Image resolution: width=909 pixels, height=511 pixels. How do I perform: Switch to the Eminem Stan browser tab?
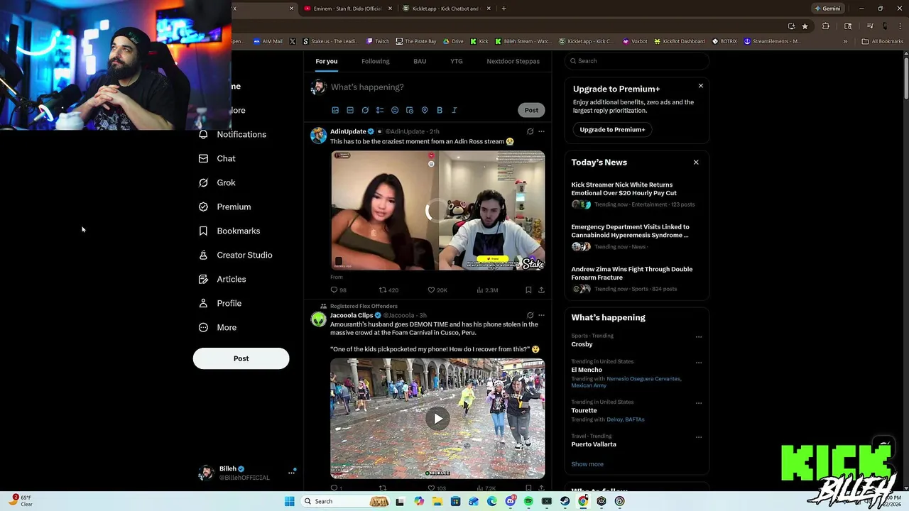[x=348, y=9]
